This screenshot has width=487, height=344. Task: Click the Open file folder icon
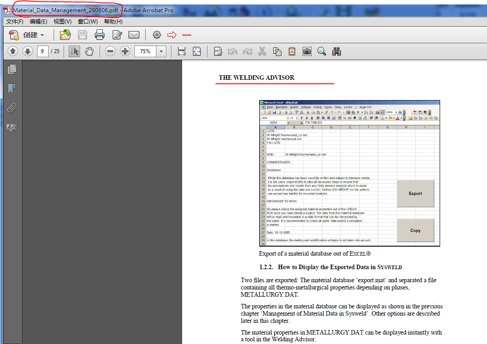[x=65, y=35]
